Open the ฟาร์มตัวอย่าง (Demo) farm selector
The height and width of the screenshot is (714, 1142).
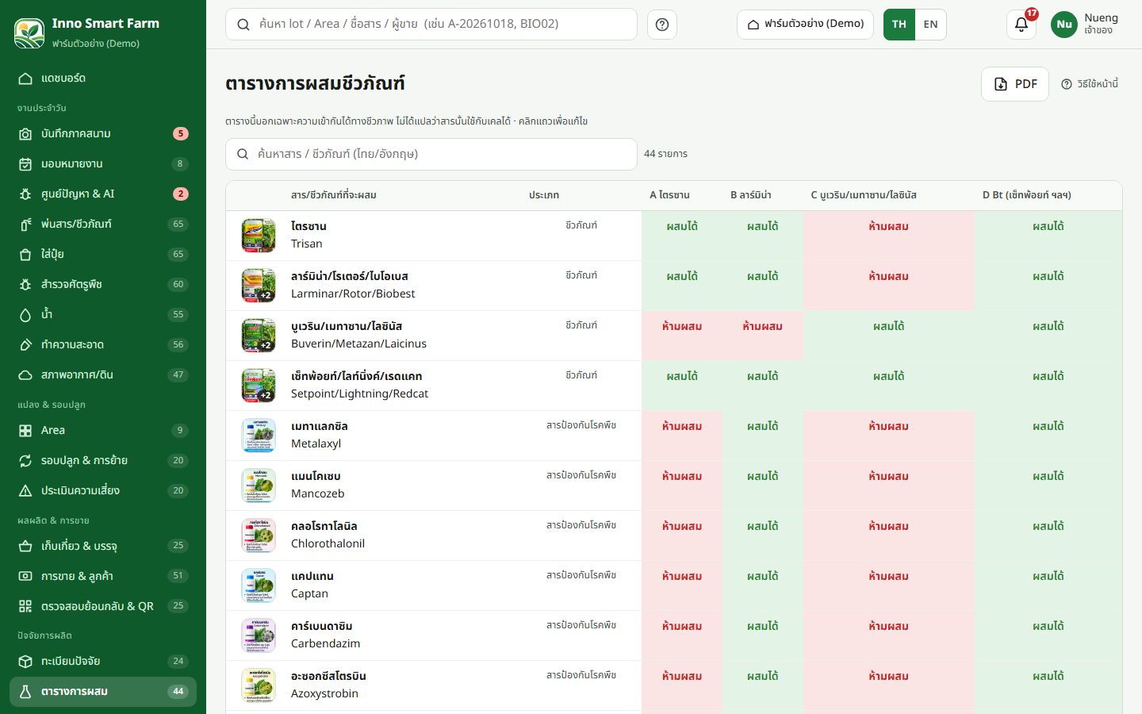(x=805, y=25)
